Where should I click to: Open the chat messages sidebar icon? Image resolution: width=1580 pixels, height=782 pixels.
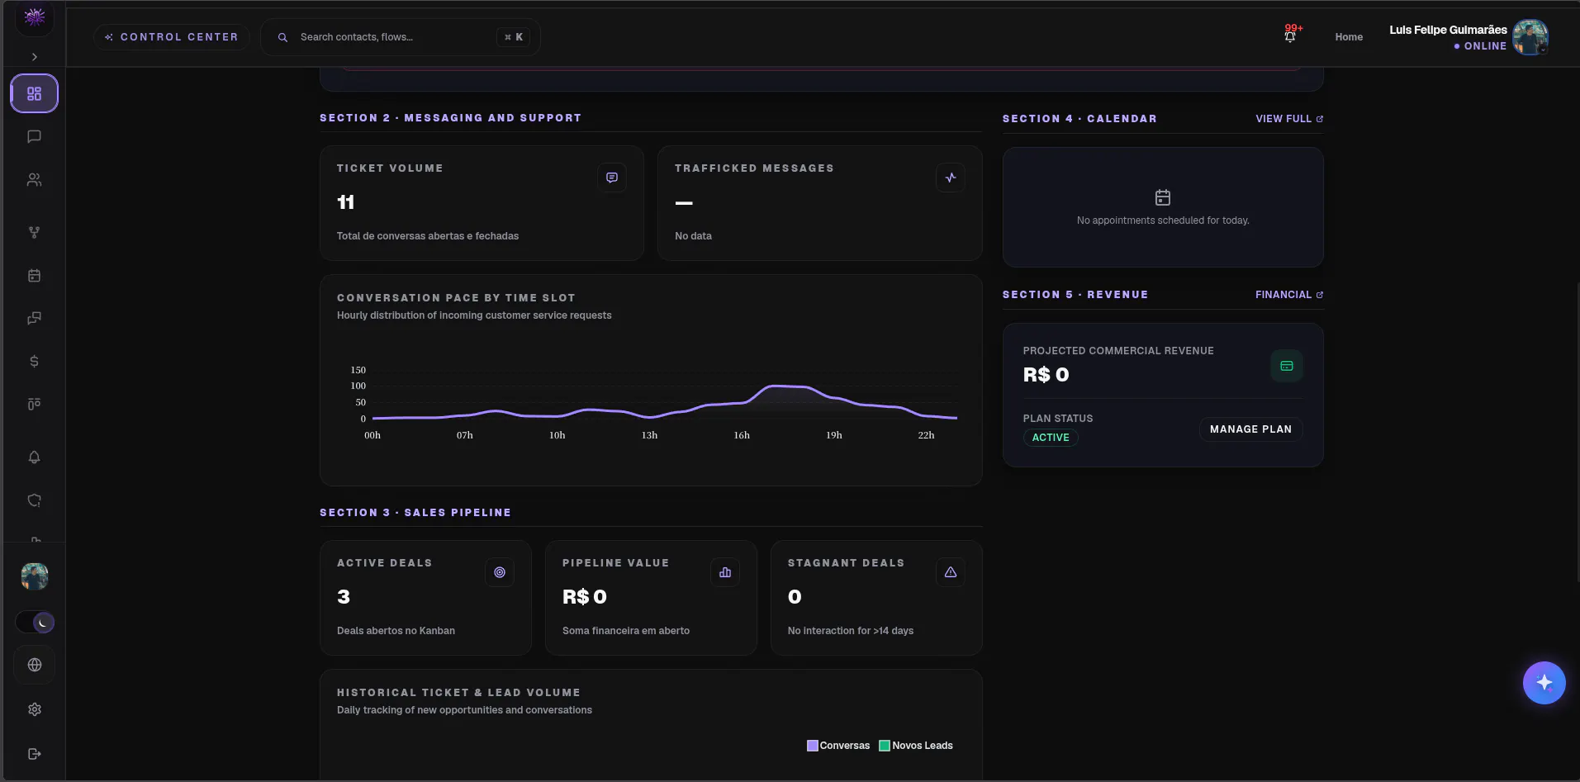click(x=34, y=136)
